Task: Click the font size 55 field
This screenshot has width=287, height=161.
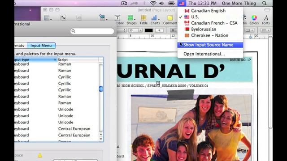Action: (x=134, y=30)
